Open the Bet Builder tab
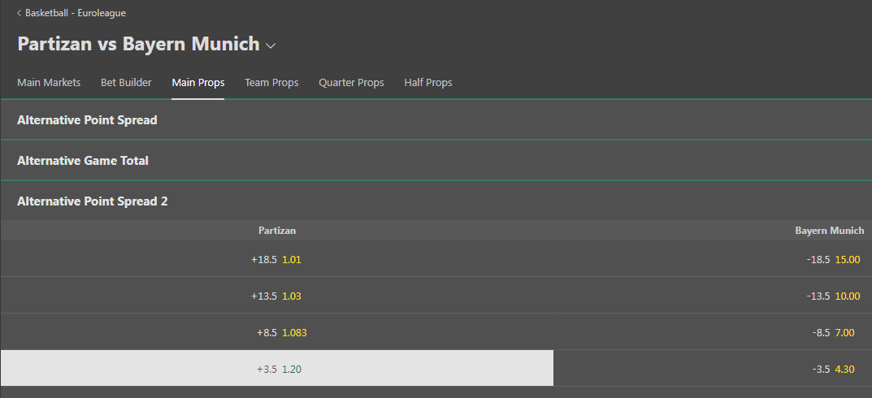Screen dimensions: 872x398 point(126,83)
